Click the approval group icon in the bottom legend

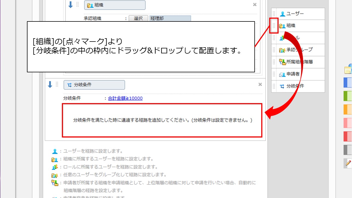coord(54,175)
